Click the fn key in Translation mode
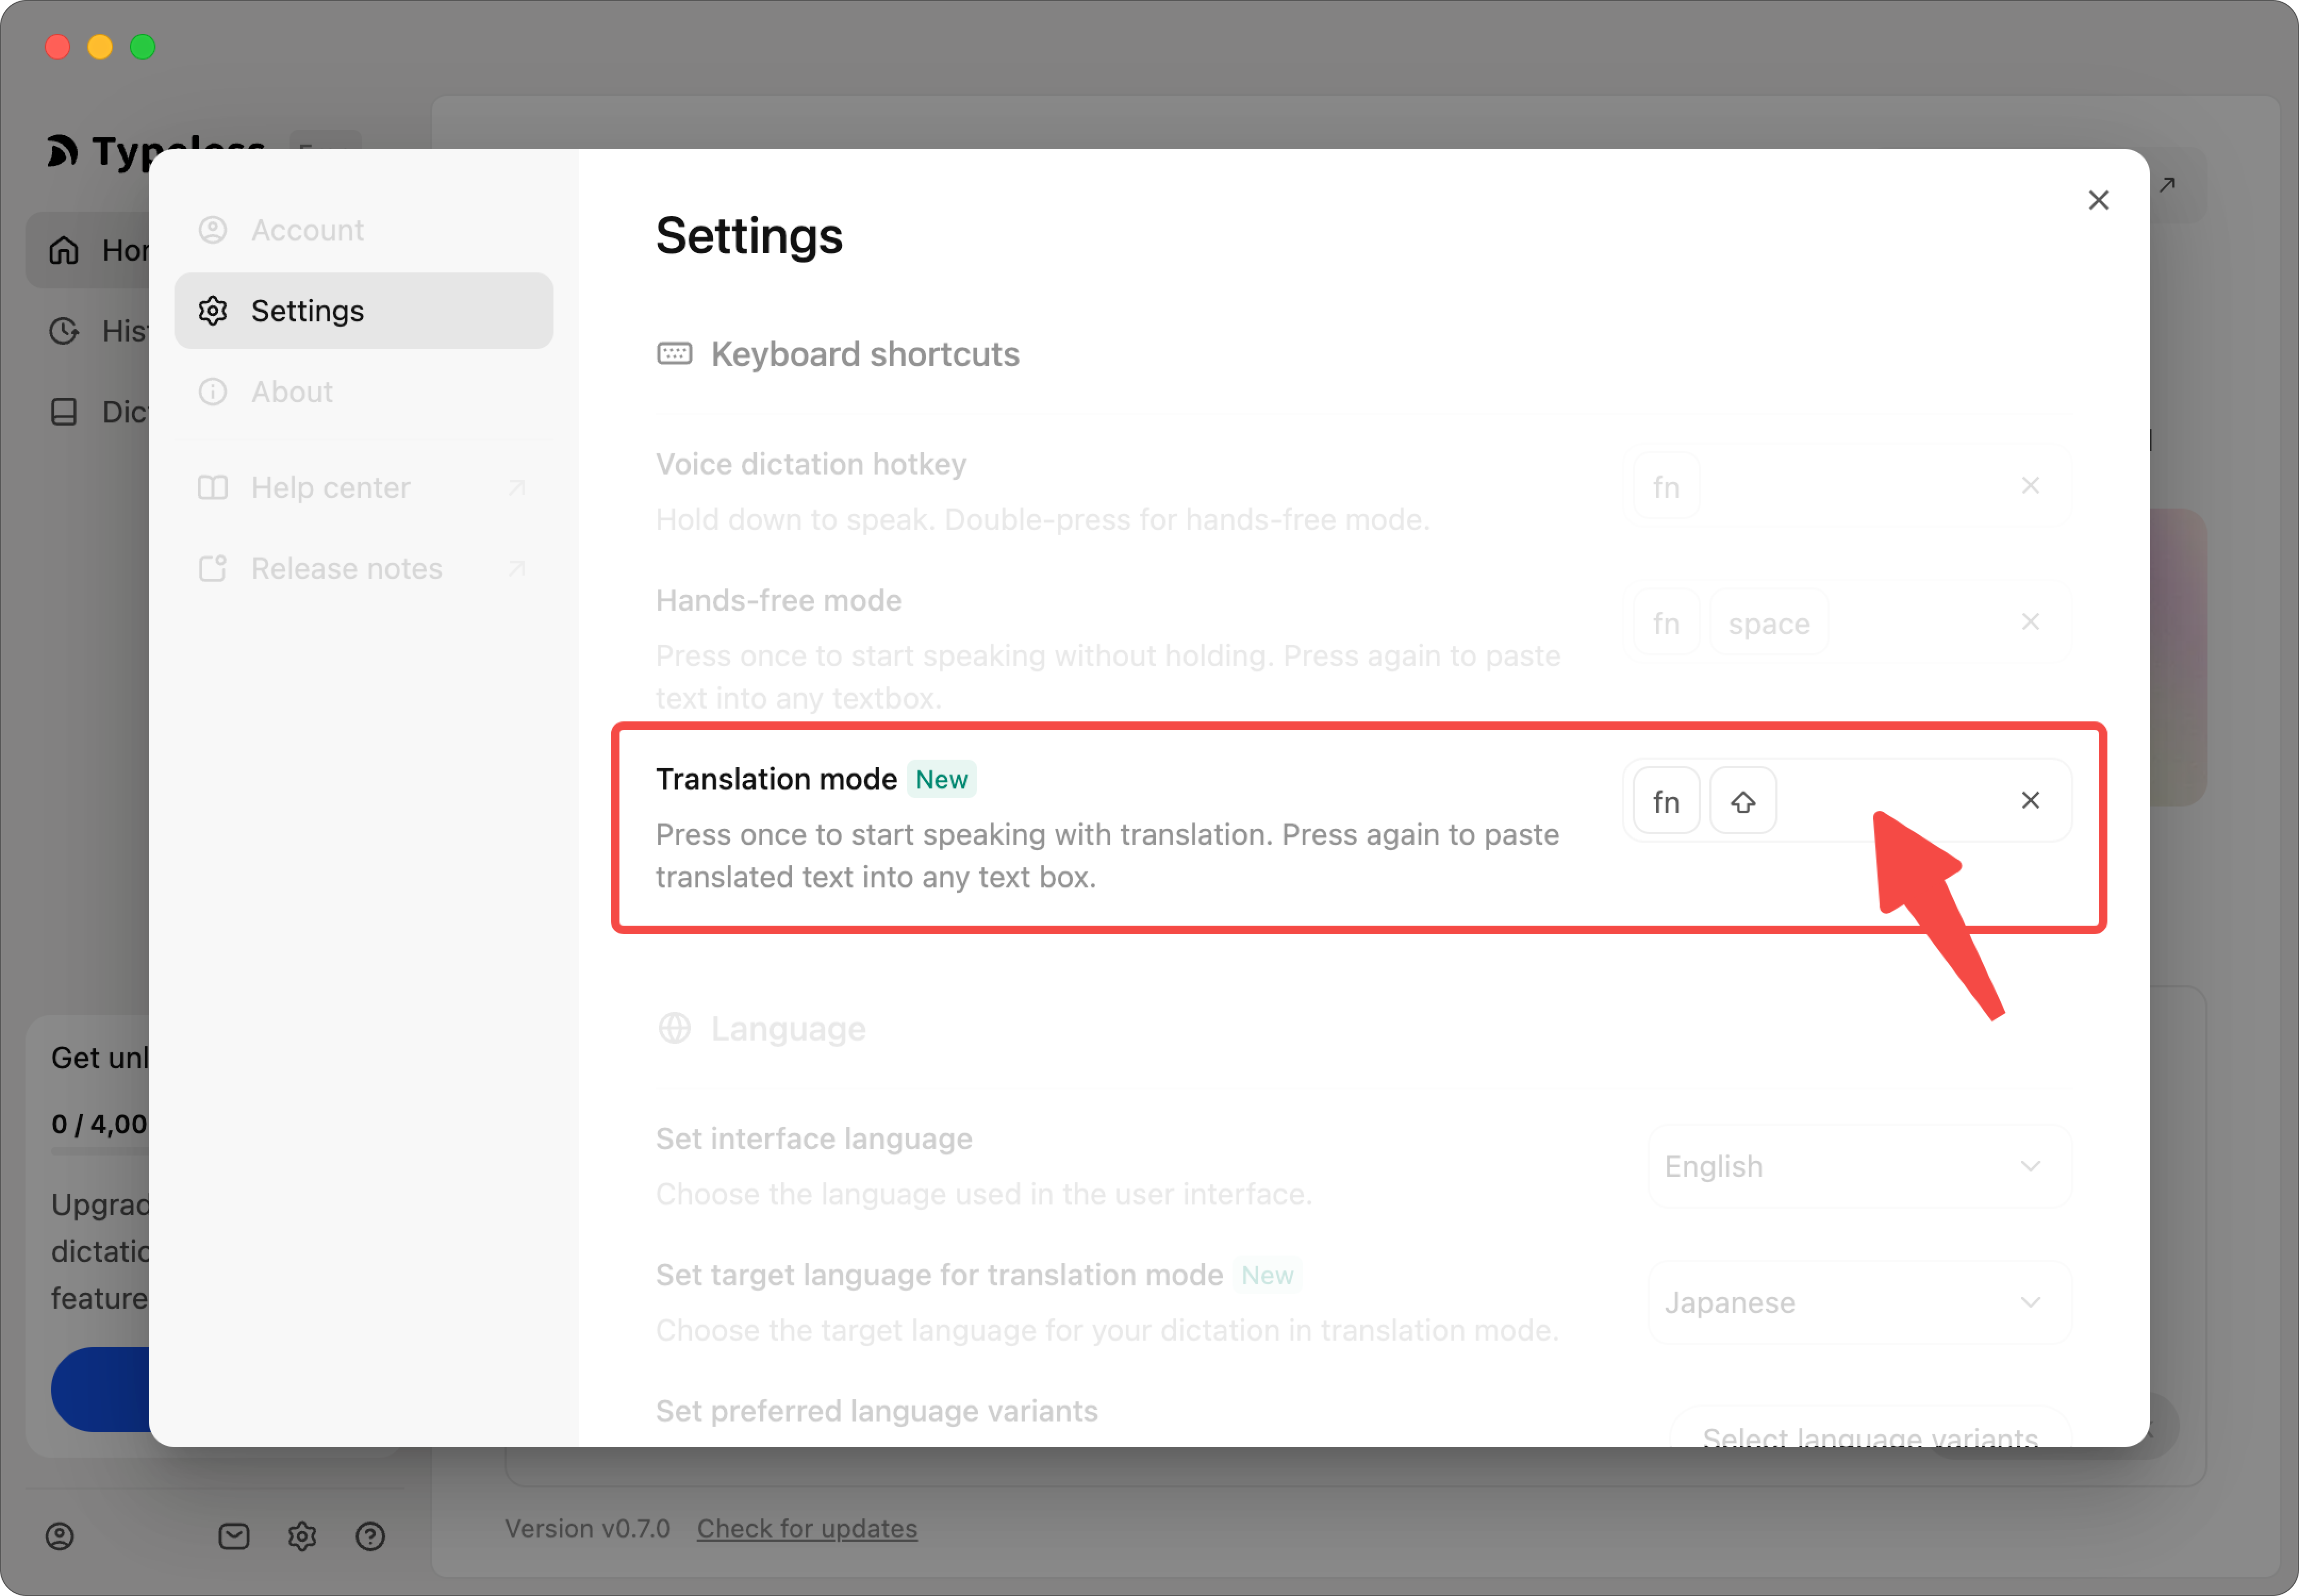The height and width of the screenshot is (1596, 2299). click(1666, 801)
